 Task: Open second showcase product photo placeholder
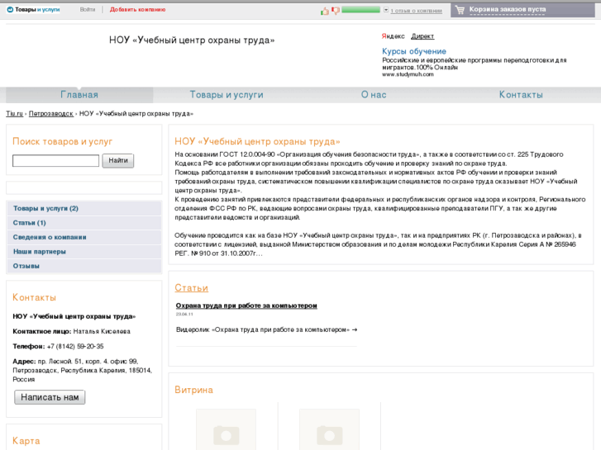pyautogui.click(x=329, y=429)
